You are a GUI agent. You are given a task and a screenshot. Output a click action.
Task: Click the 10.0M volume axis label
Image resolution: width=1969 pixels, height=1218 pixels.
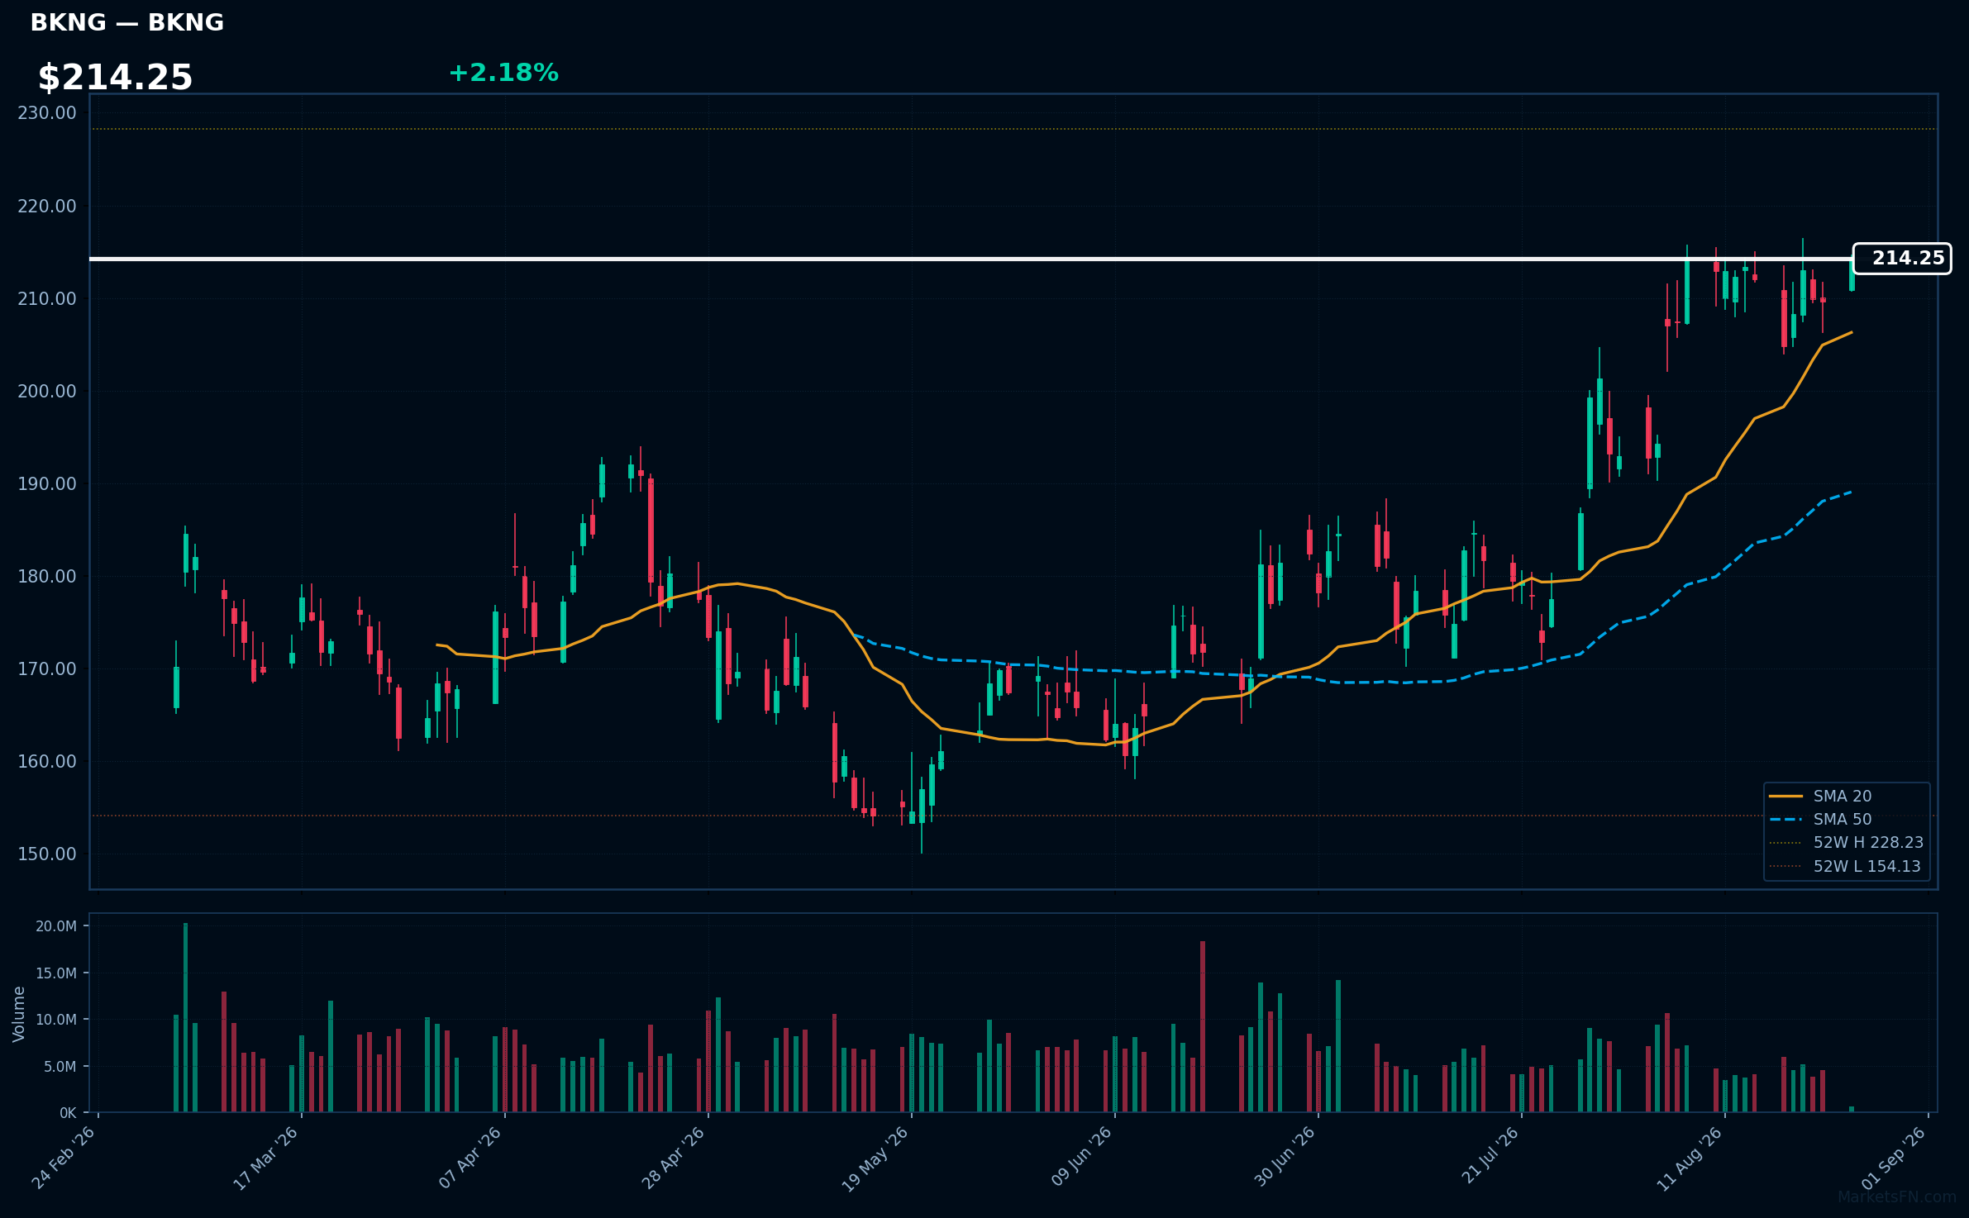coord(56,1020)
